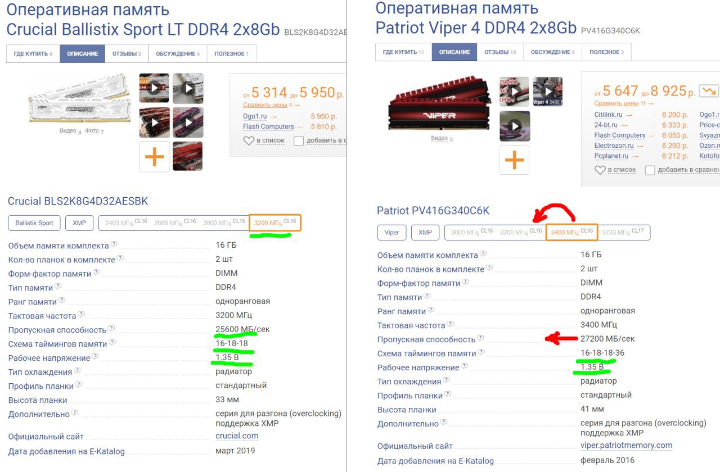720x472 pixels.
Task: Open help icon beside Patriot Ранг памяти
Action: tap(431, 310)
